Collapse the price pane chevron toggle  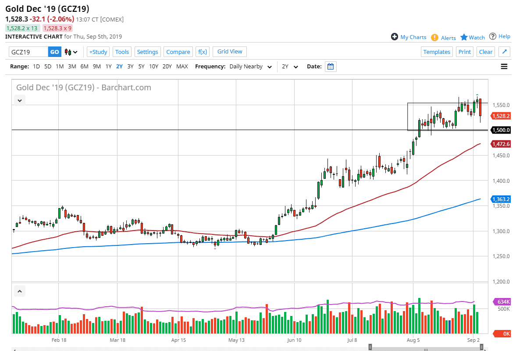point(20,100)
